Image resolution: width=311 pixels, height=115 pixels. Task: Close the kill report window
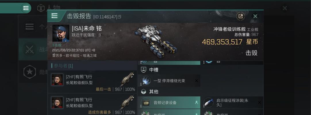[255, 16]
